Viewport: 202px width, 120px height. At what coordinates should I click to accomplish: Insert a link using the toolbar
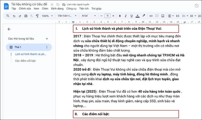tap(151, 16)
